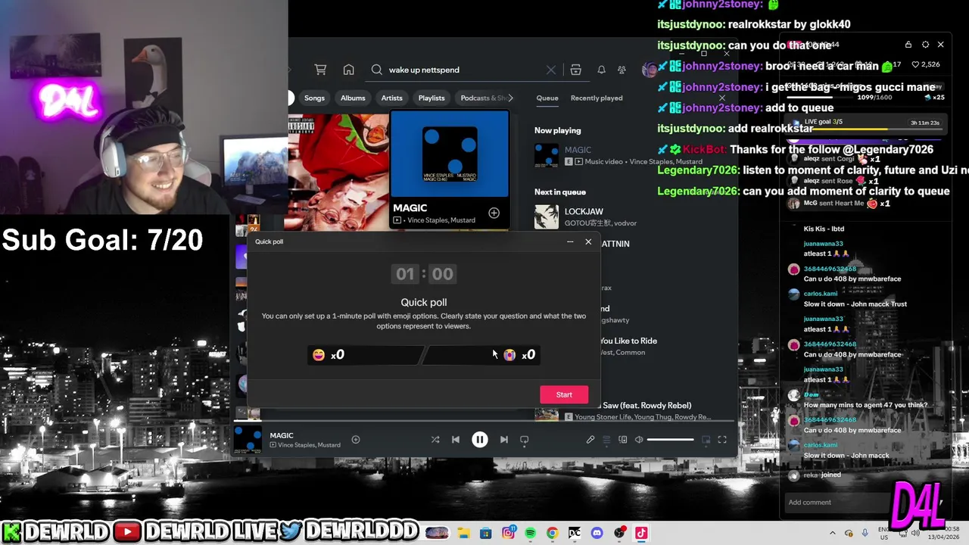The width and height of the screenshot is (969, 545).
Task: Open Discord from the taskbar
Action: click(x=597, y=533)
